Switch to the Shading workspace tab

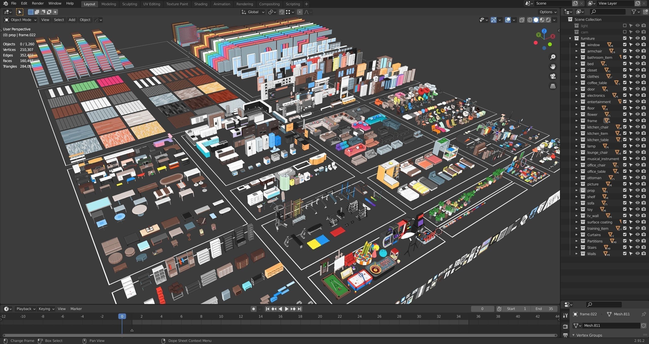point(200,4)
